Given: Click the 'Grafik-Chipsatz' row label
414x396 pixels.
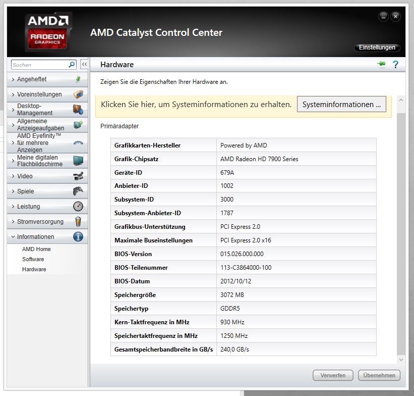Looking at the screenshot, I should pos(136,159).
